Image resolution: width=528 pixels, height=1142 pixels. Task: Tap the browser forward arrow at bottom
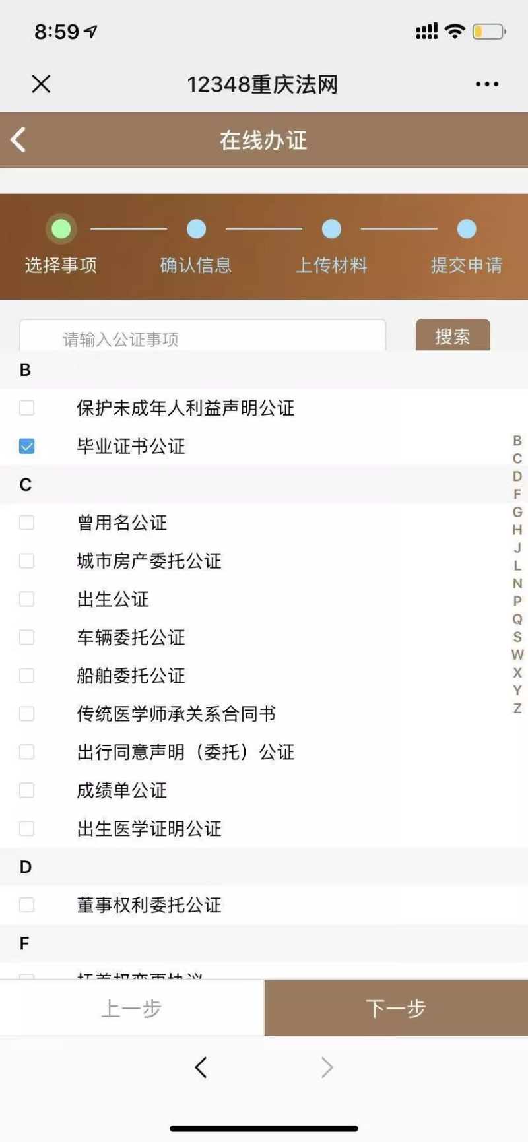click(327, 1067)
